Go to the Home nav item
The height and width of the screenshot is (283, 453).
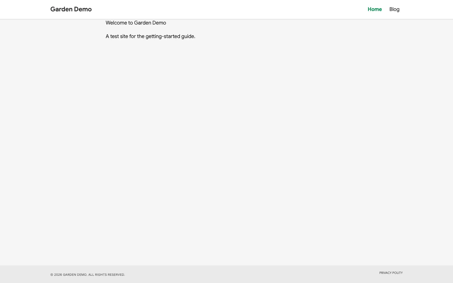pos(375,9)
